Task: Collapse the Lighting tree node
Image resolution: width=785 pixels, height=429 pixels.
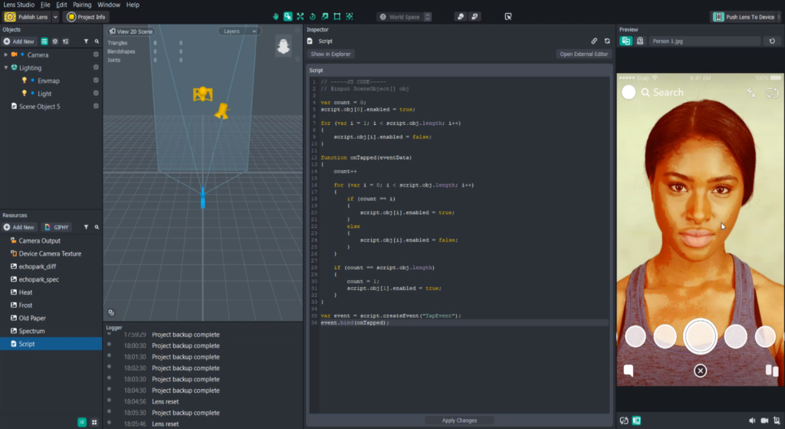Action: [6, 68]
